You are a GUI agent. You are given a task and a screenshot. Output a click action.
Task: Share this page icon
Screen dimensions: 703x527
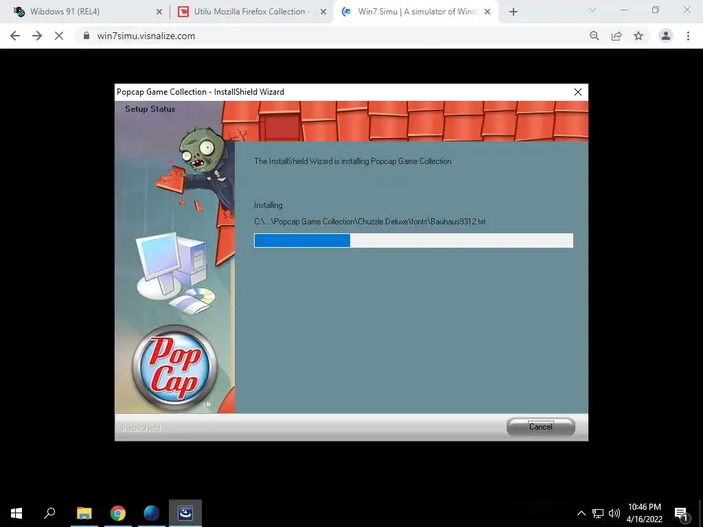pos(616,36)
